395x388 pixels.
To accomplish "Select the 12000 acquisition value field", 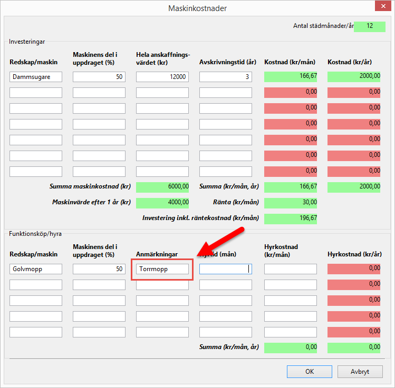I will (162, 77).
